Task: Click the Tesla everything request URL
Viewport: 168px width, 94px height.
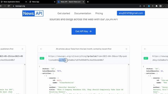Action: 87,58
